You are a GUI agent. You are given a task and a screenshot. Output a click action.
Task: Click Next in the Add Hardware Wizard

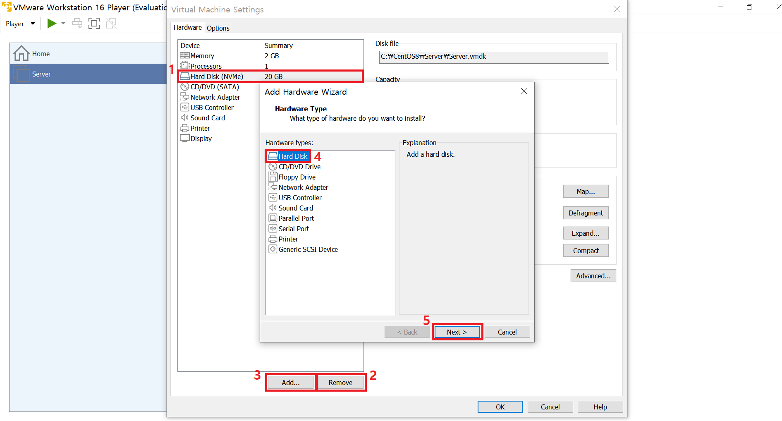[x=457, y=332]
